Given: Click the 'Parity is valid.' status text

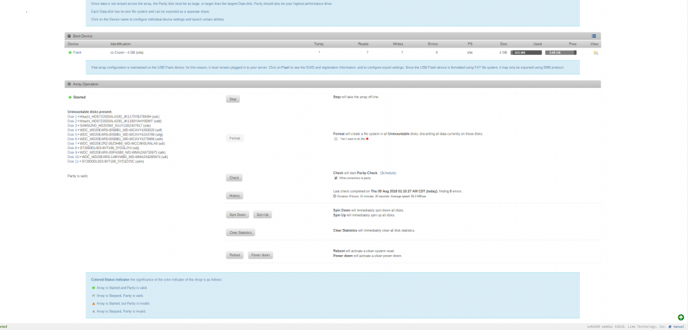Looking at the screenshot, I should coord(78,176).
